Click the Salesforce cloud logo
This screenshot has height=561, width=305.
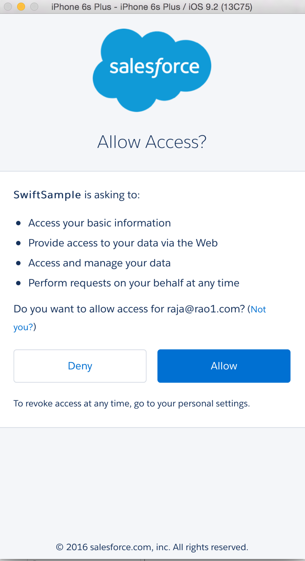point(152,70)
